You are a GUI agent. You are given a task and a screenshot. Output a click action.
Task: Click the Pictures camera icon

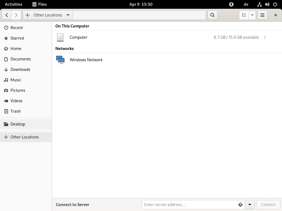(x=6, y=90)
